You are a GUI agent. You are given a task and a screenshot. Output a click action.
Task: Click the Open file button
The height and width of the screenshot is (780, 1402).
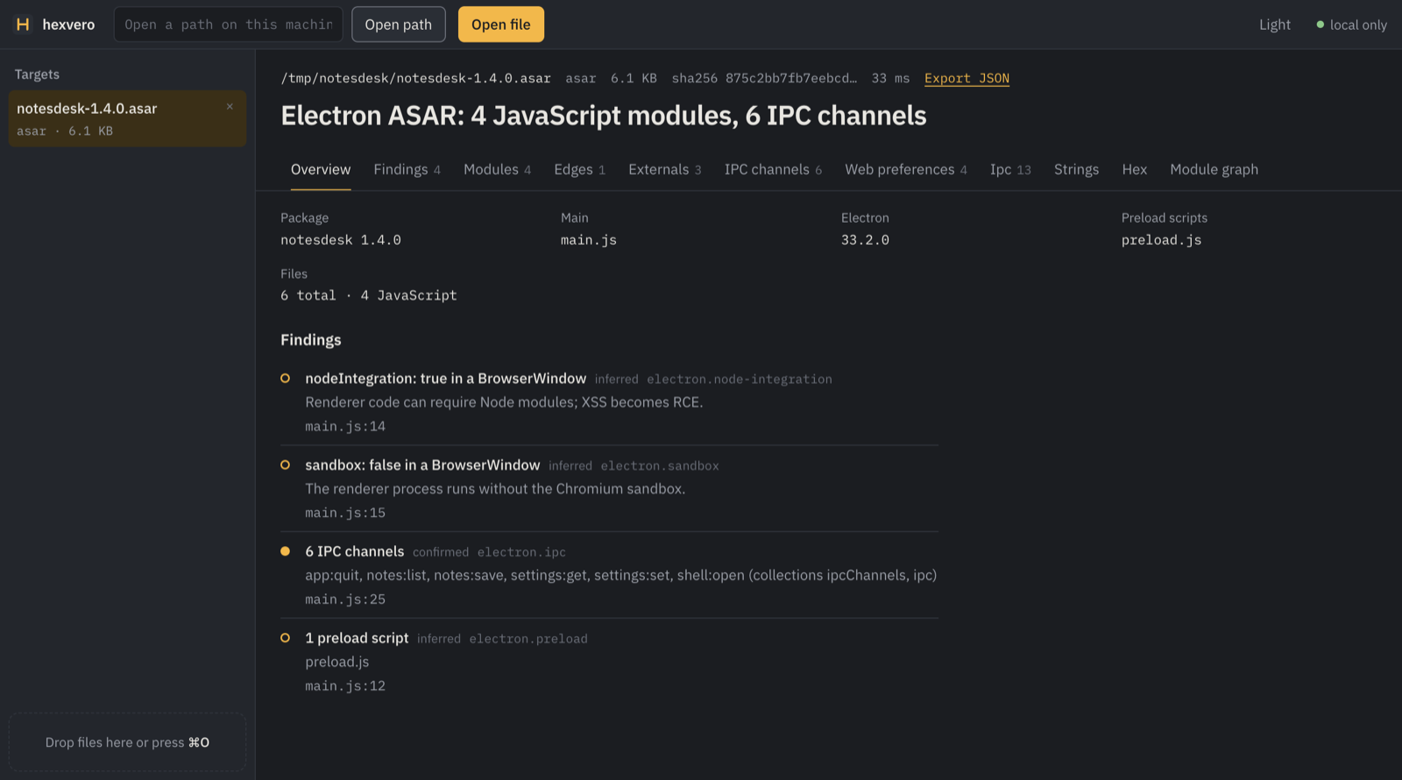(x=500, y=25)
